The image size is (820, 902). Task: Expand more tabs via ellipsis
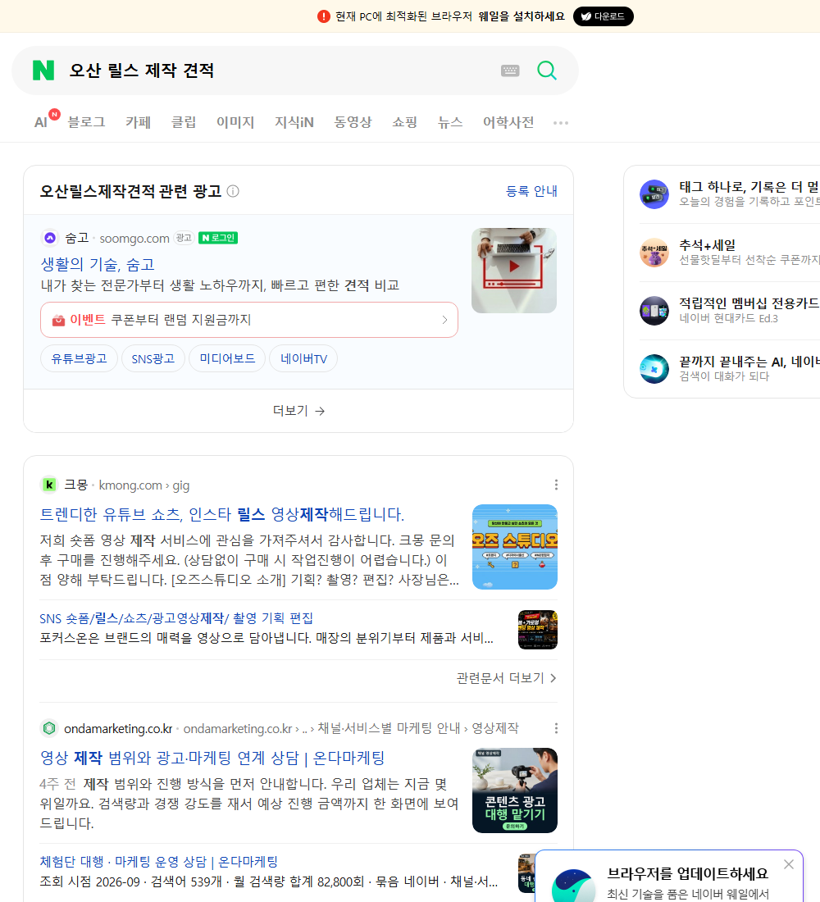point(561,122)
